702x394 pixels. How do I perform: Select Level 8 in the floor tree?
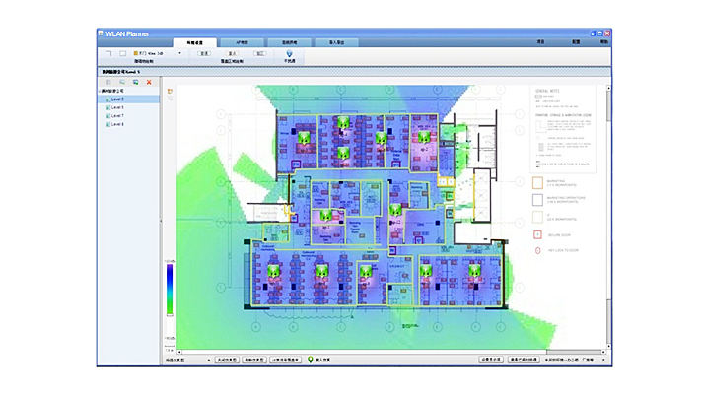116,124
